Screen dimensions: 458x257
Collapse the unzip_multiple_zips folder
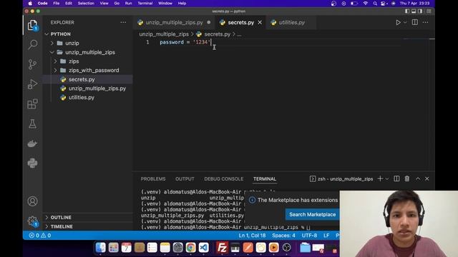pyautogui.click(x=52, y=52)
